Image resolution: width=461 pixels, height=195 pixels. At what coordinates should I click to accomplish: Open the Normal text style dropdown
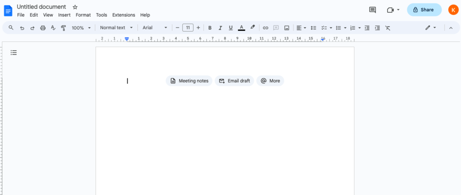[116, 28]
